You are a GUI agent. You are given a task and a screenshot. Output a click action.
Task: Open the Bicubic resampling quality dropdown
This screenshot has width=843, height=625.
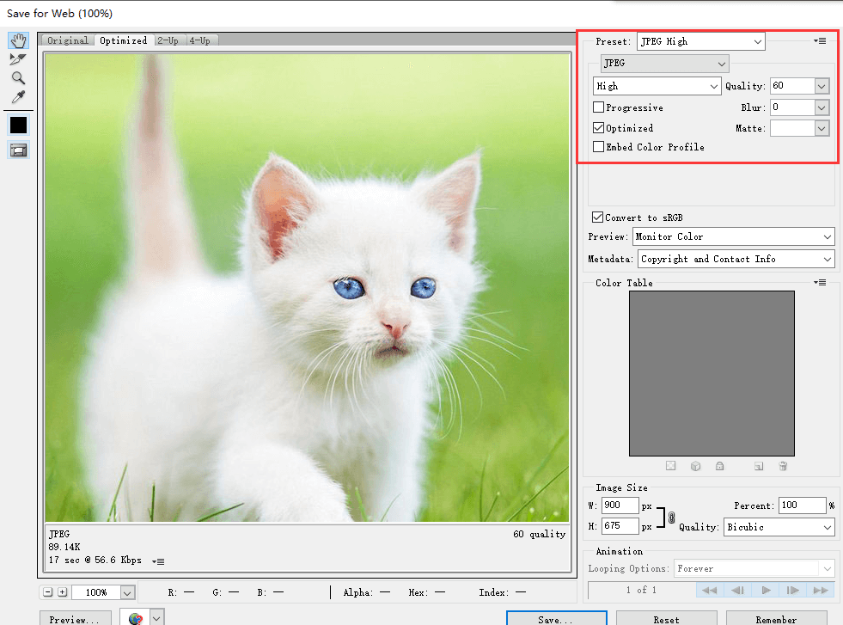pyautogui.click(x=779, y=527)
